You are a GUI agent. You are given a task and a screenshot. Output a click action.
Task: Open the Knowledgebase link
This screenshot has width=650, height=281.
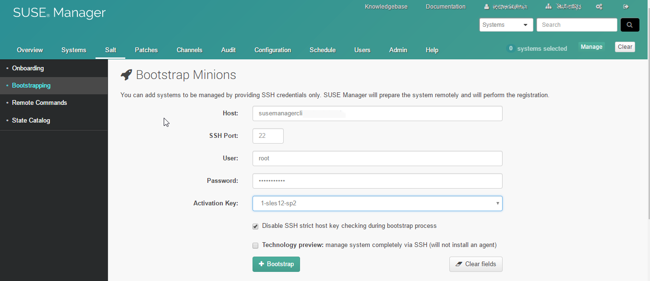(x=386, y=7)
